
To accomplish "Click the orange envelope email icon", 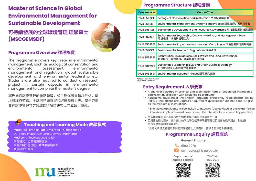I will [x=176, y=150].
